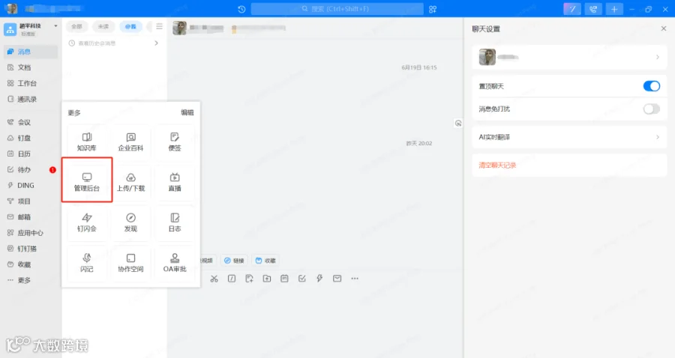The width and height of the screenshot is (675, 358).
Task: Go to 文档 in the sidebar
Action: (31, 67)
